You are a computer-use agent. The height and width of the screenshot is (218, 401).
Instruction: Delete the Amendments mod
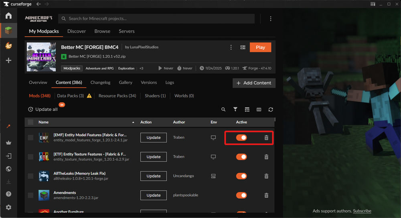(266, 195)
